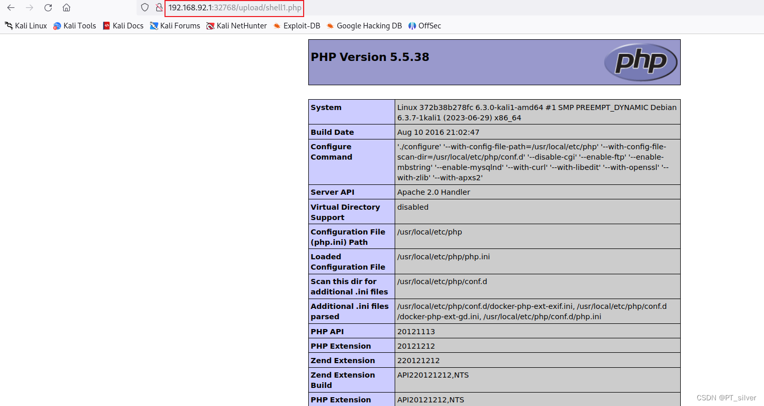
Task: Go back to the previous page
Action: [11, 8]
